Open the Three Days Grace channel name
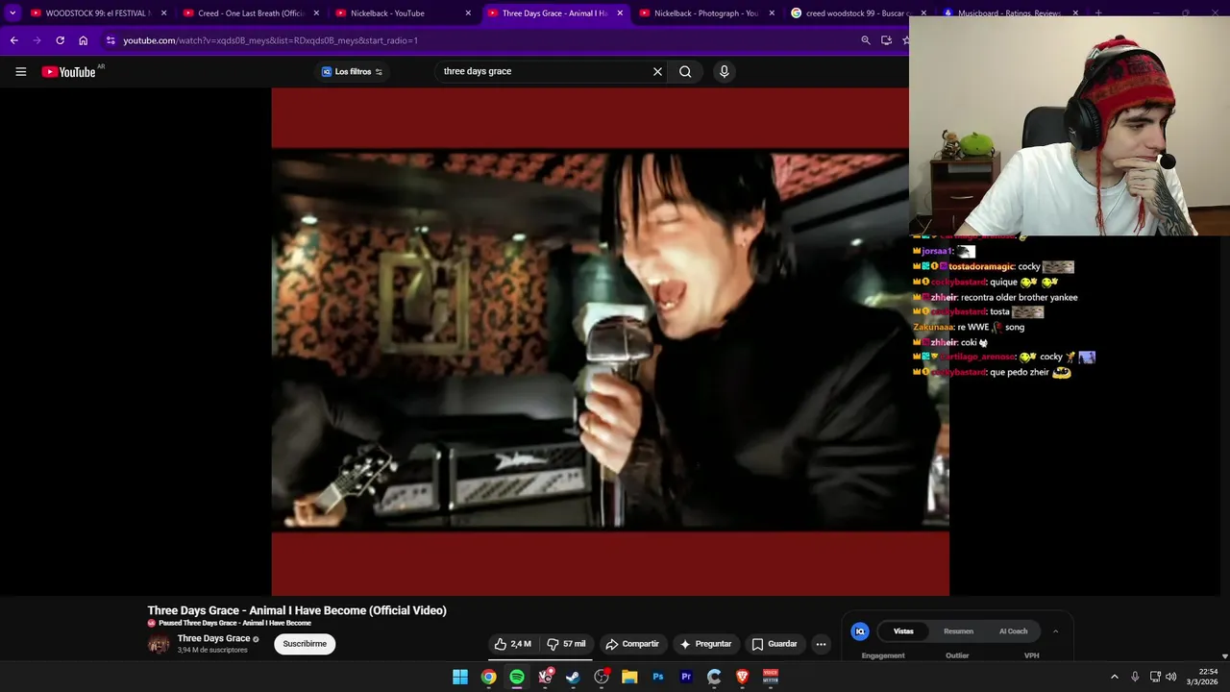 [213, 638]
